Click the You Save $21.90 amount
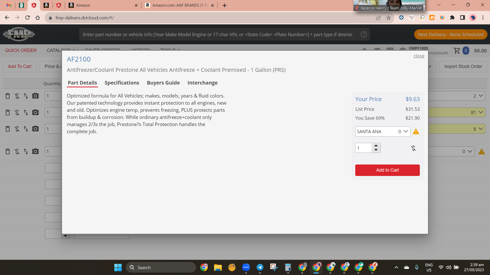The image size is (490, 275). coord(412,118)
